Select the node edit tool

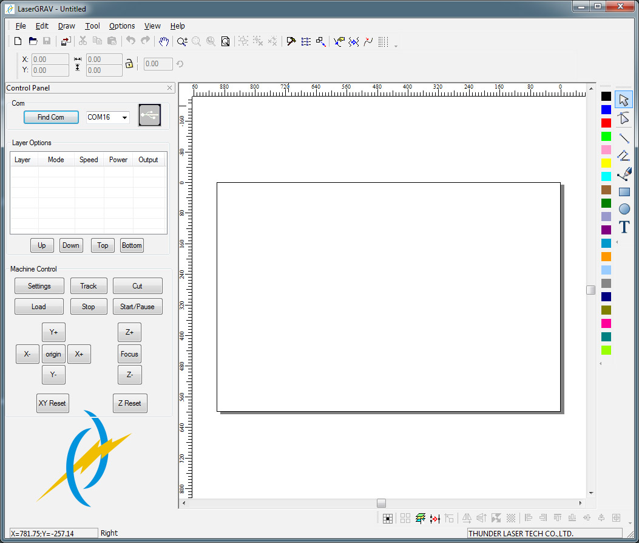pos(624,118)
